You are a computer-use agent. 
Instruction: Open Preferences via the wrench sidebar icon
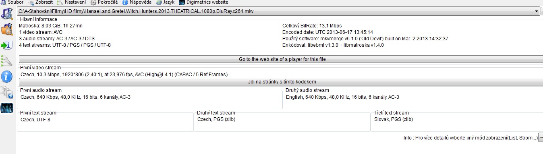pyautogui.click(x=7, y=61)
